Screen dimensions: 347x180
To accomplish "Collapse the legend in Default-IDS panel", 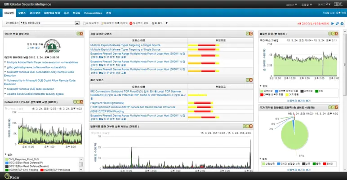I will point(5,154).
